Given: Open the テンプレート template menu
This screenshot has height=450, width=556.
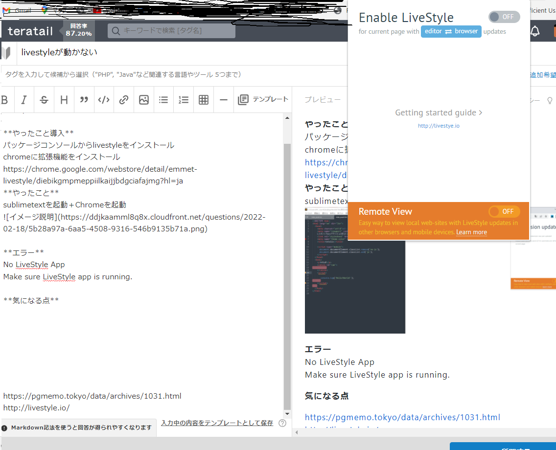Looking at the screenshot, I should point(263,99).
